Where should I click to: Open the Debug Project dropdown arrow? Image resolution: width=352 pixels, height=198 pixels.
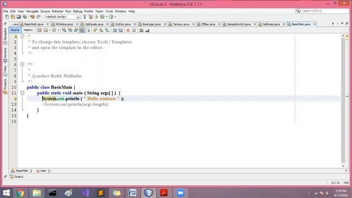click(x=107, y=17)
